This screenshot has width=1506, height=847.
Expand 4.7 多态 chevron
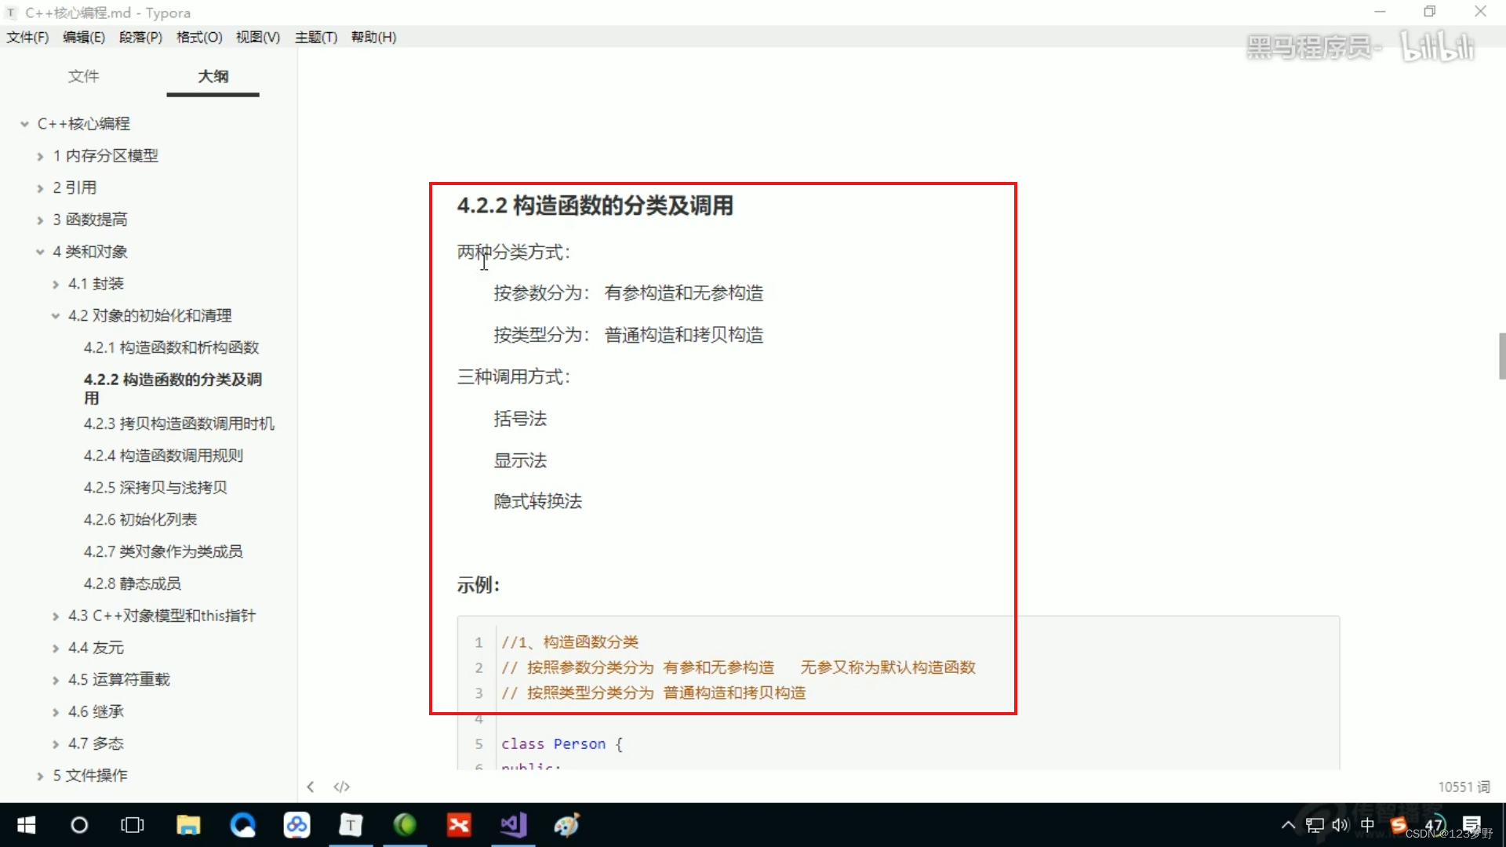click(x=56, y=744)
